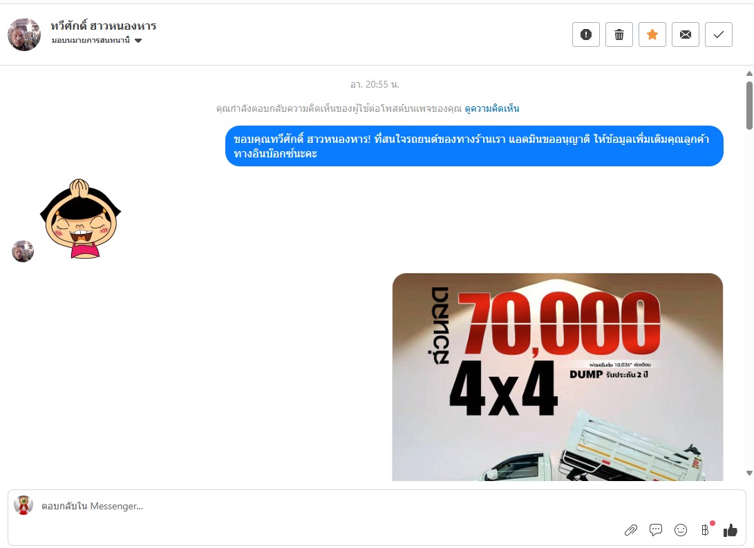Attach a file with paperclip icon
Viewport: 754px width, 548px height.
(630, 530)
